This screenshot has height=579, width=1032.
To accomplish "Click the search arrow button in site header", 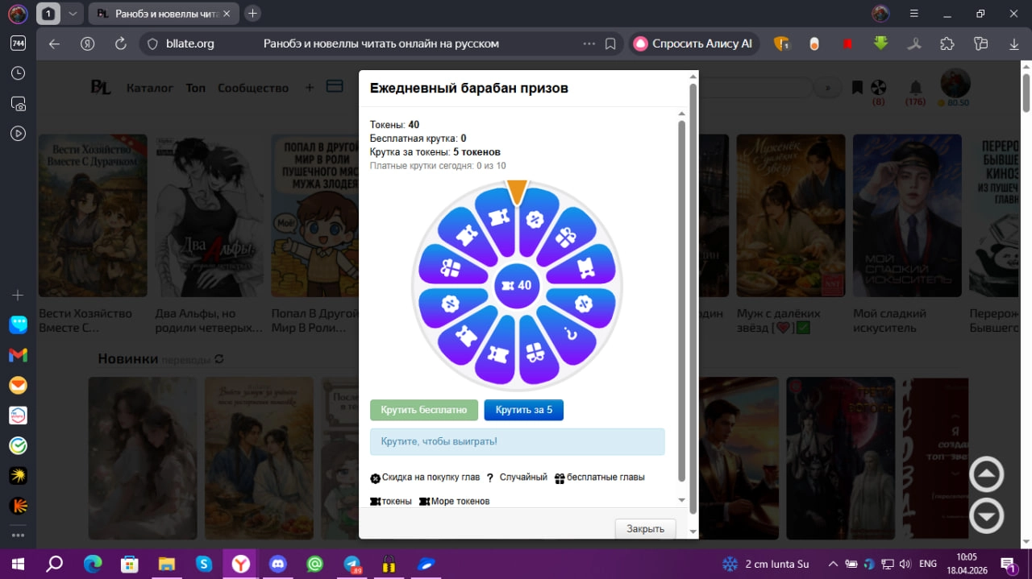I will click(x=827, y=87).
